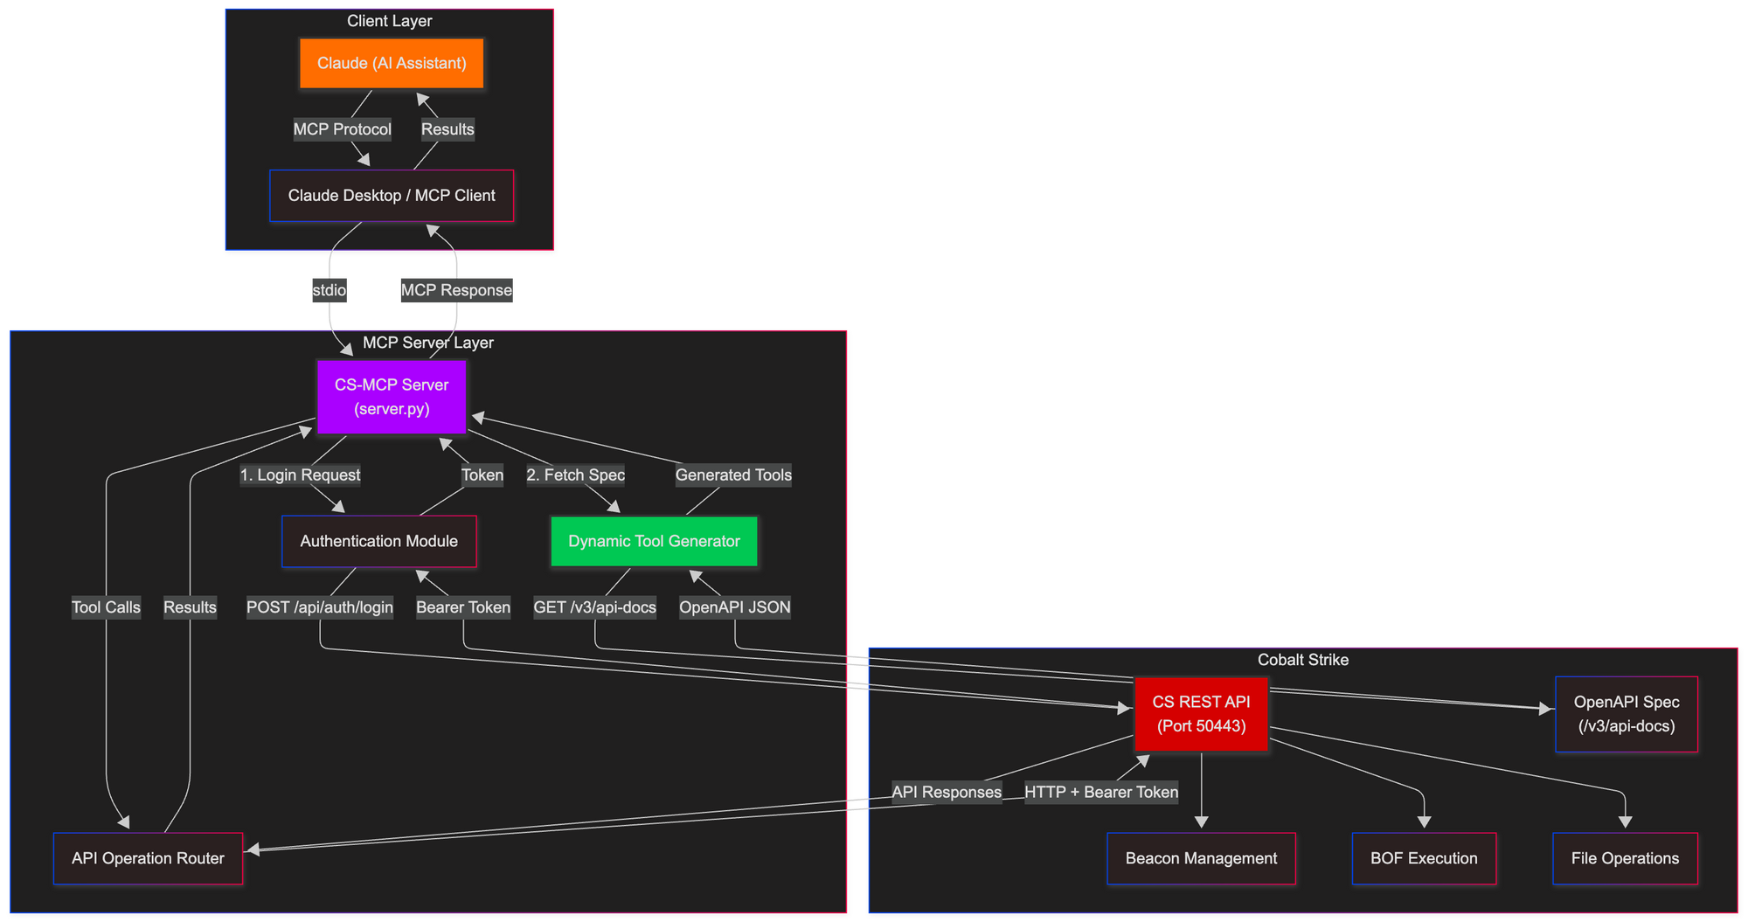
Task: Select the Authentication Module box
Action: (378, 541)
